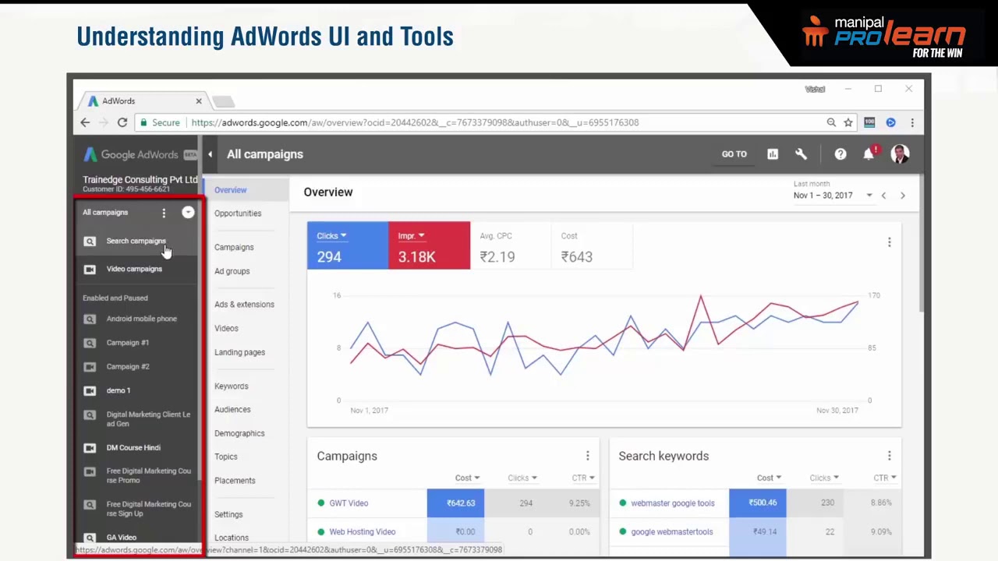Open Campaigns in the page menu
This screenshot has height=561, width=998.
[234, 248]
